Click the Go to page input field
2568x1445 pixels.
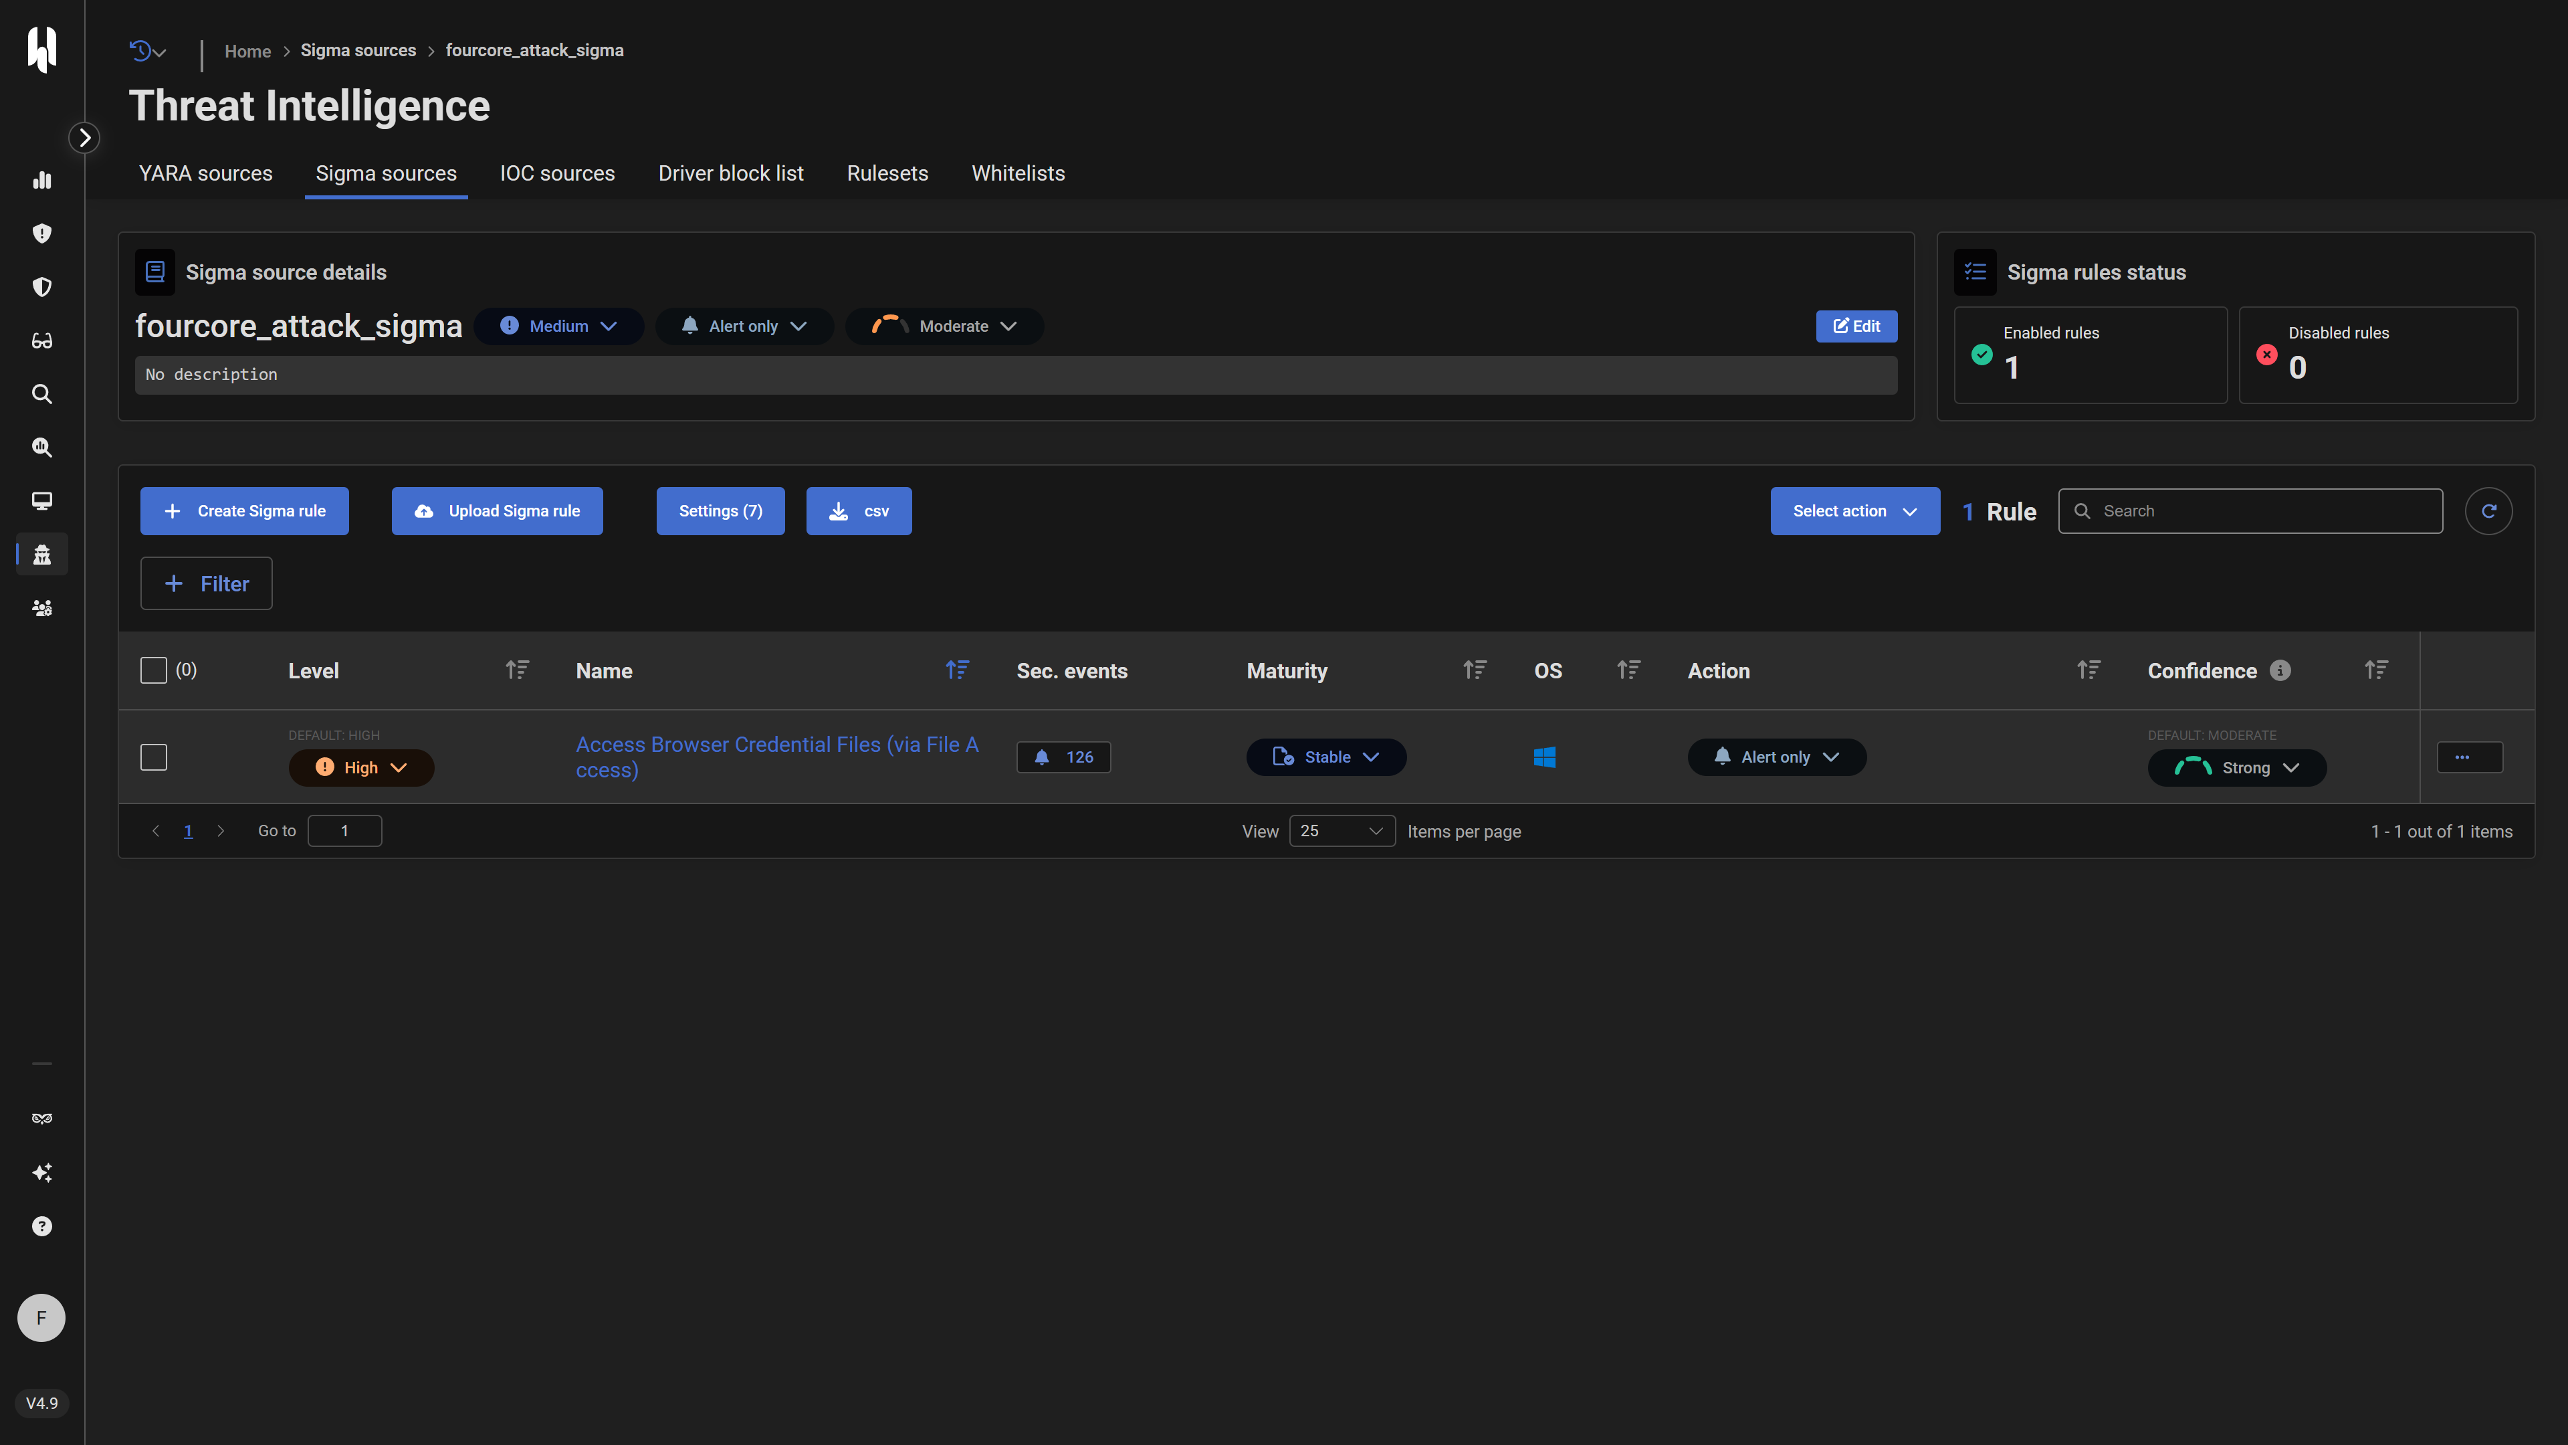click(345, 831)
